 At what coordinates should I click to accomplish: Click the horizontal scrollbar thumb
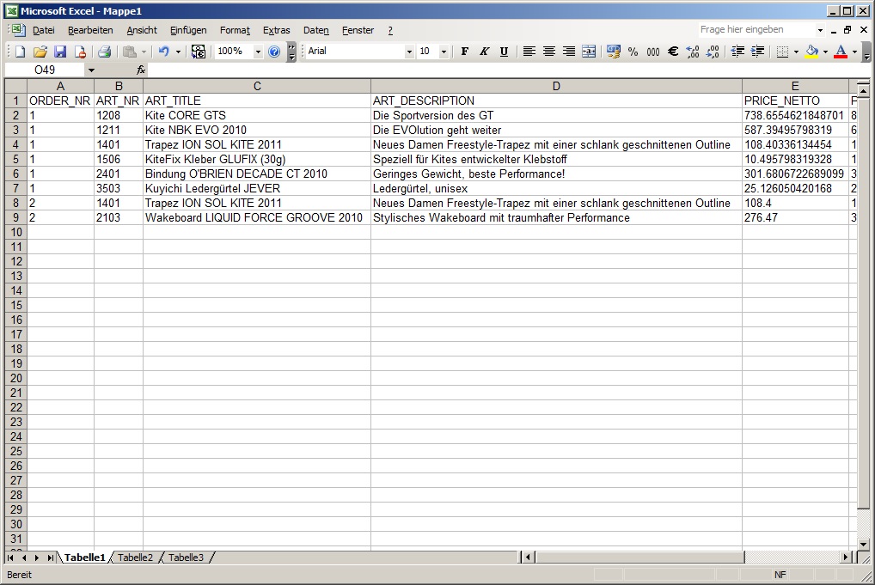tap(640, 558)
